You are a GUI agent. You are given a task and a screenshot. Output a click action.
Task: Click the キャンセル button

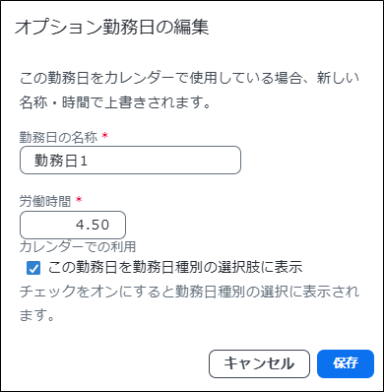[x=259, y=363]
